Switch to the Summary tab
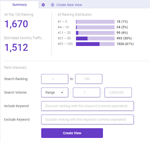Viewport: 150px width, 142px height. pyautogui.click(x=20, y=5)
